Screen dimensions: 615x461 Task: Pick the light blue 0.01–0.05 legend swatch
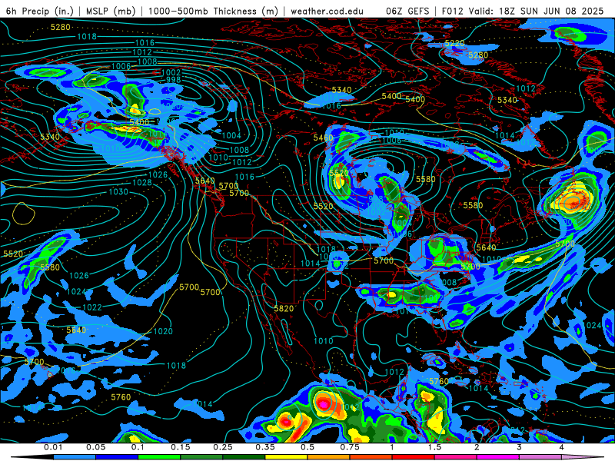click(75, 457)
